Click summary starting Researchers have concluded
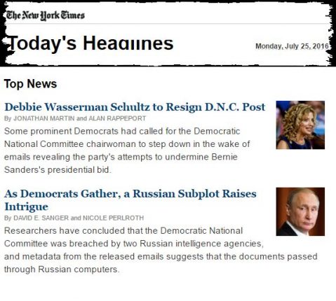 [161, 250]
